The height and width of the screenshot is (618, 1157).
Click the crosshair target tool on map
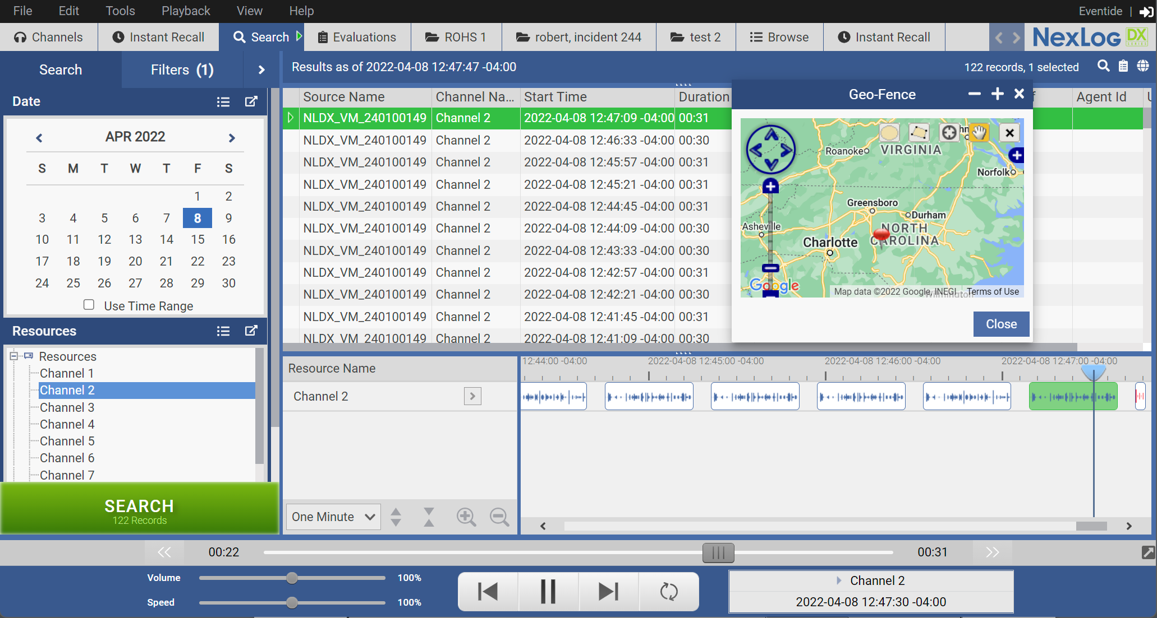click(949, 133)
